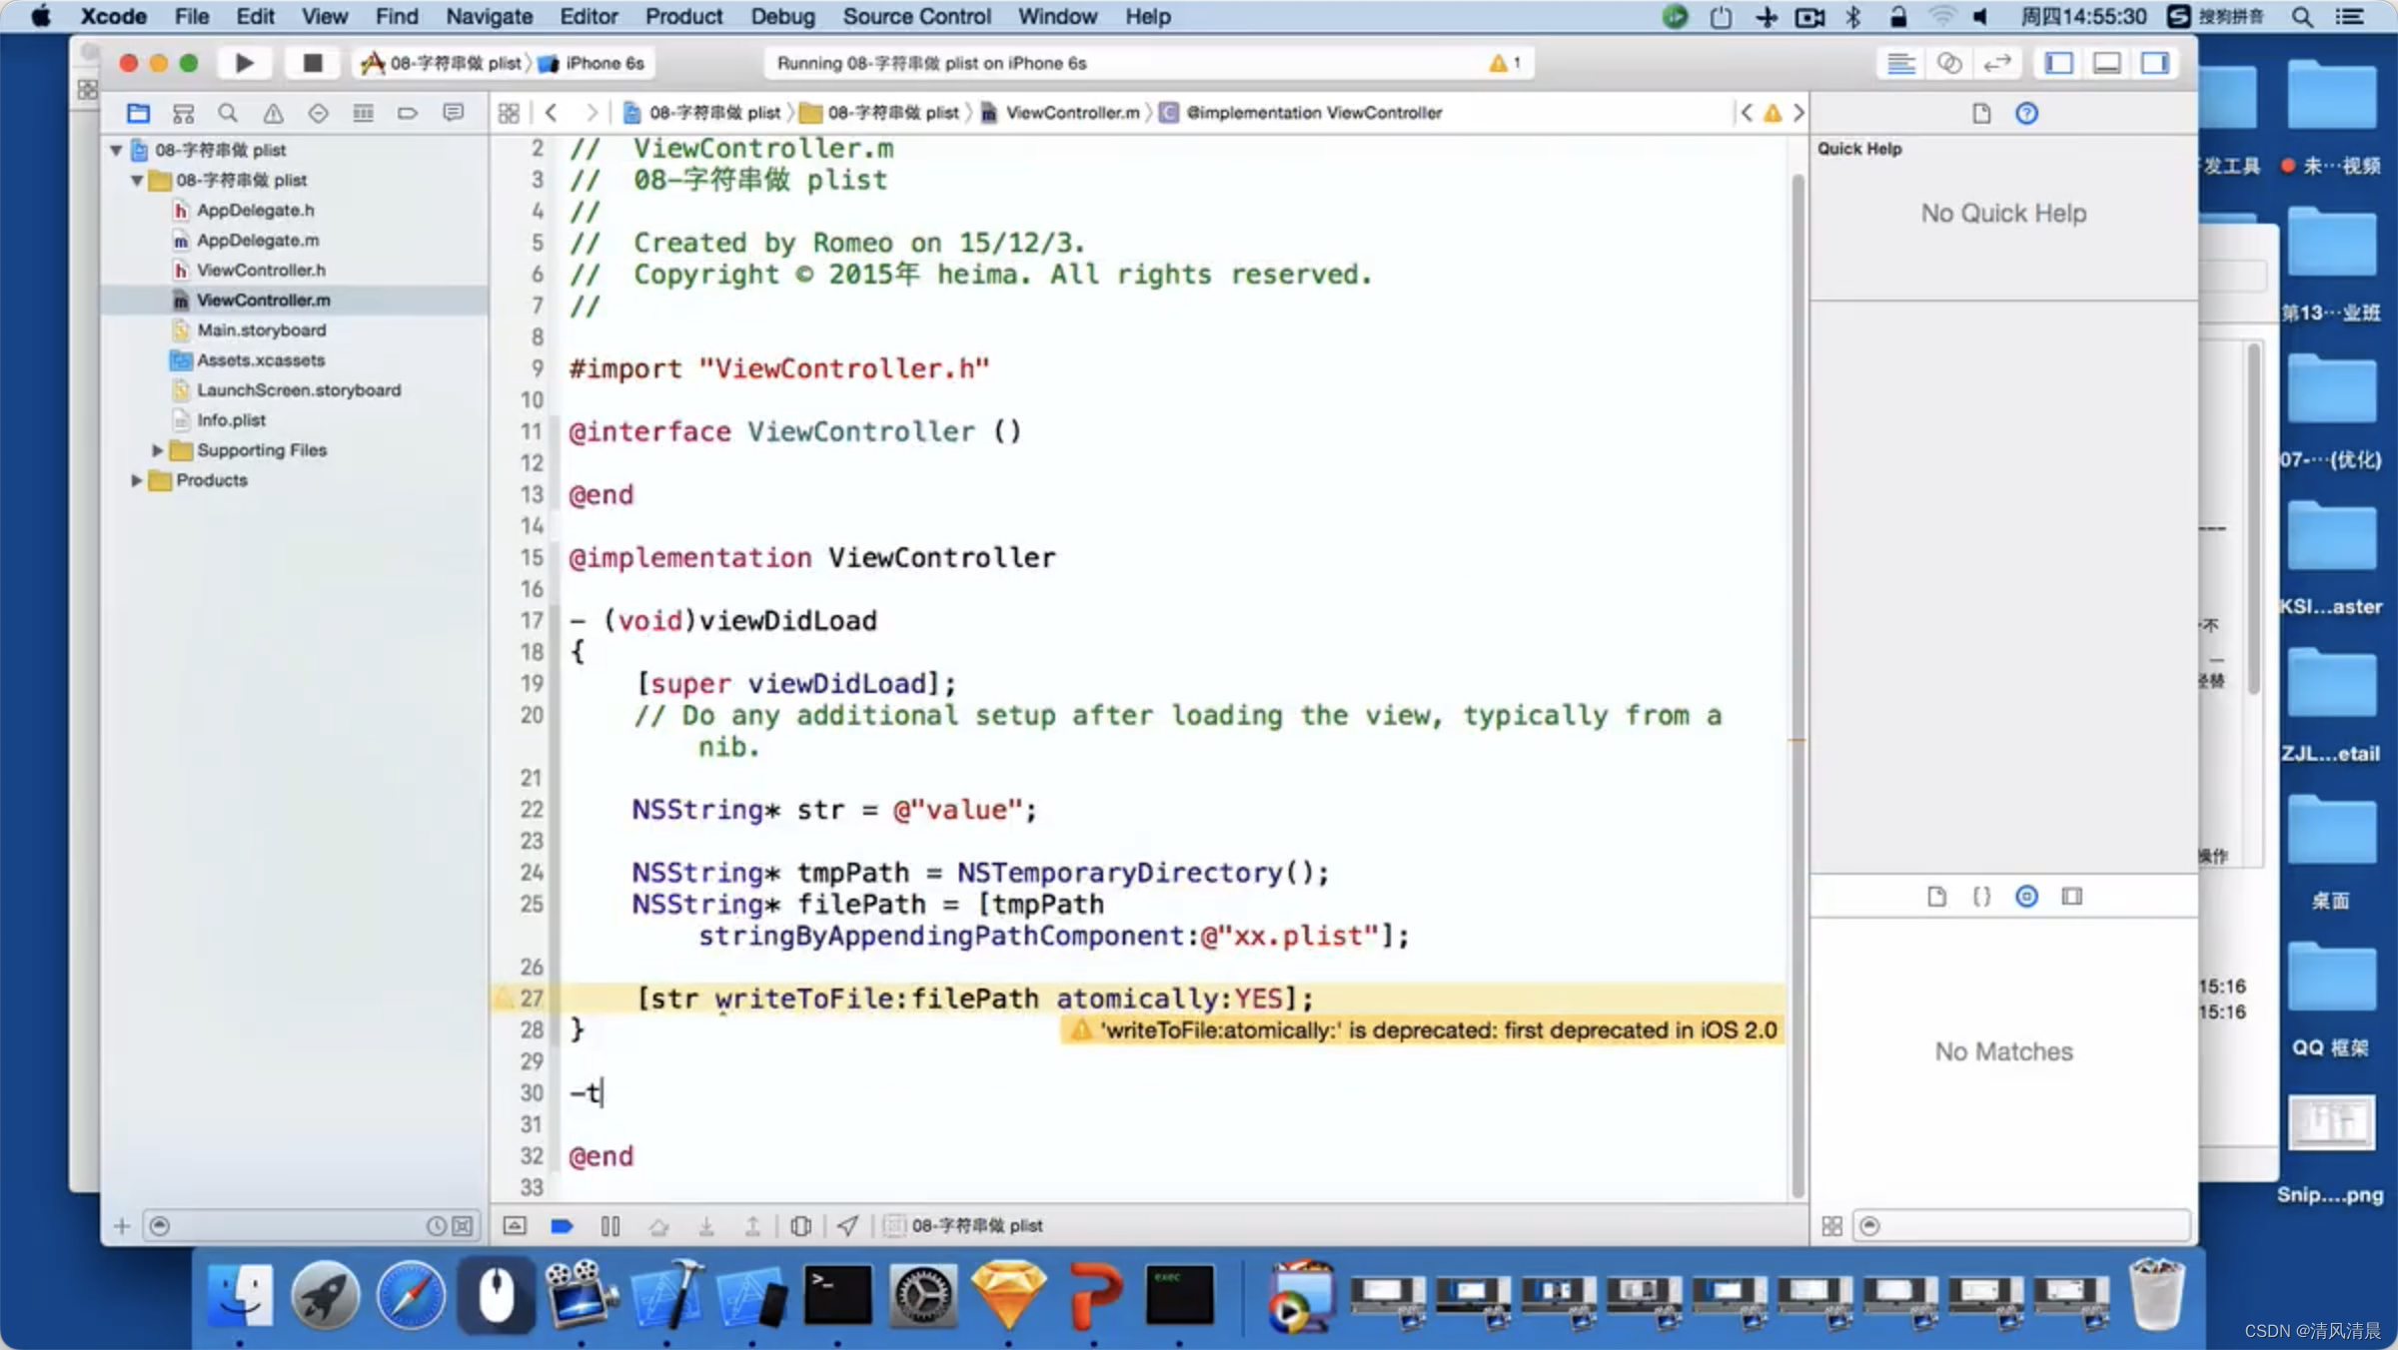The width and height of the screenshot is (2398, 1350).
Task: Open ViewController.m jump bar segment
Action: (1060, 113)
